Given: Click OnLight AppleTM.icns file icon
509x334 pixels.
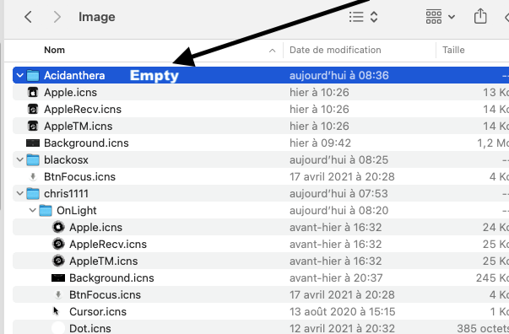Looking at the screenshot, I should click(x=58, y=261).
